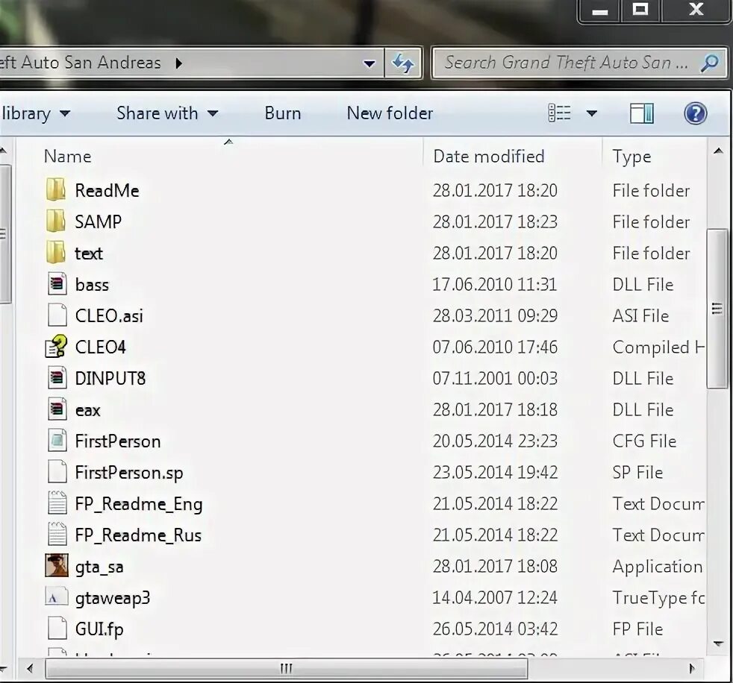The height and width of the screenshot is (683, 733).
Task: Click the gta_sa application icon
Action: tap(57, 565)
